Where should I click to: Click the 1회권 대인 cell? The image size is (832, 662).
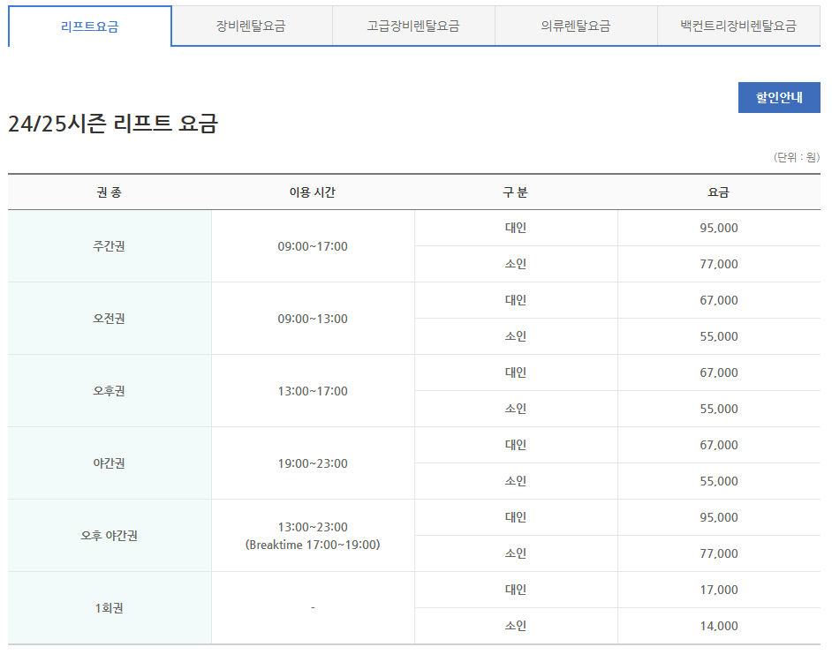click(515, 590)
